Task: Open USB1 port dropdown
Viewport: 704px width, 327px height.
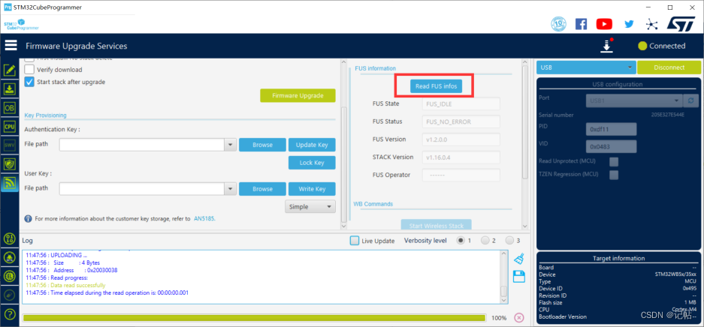Action: [x=634, y=100]
